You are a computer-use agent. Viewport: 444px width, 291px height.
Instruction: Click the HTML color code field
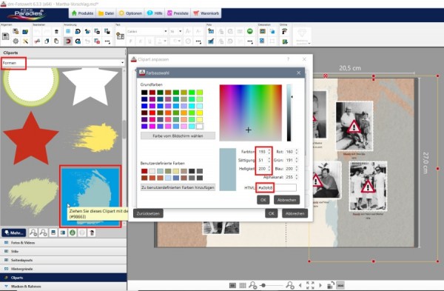click(277, 187)
